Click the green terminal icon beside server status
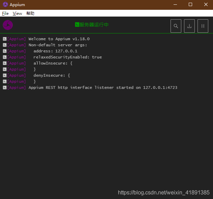The height and width of the screenshot is (199, 213). (77, 25)
